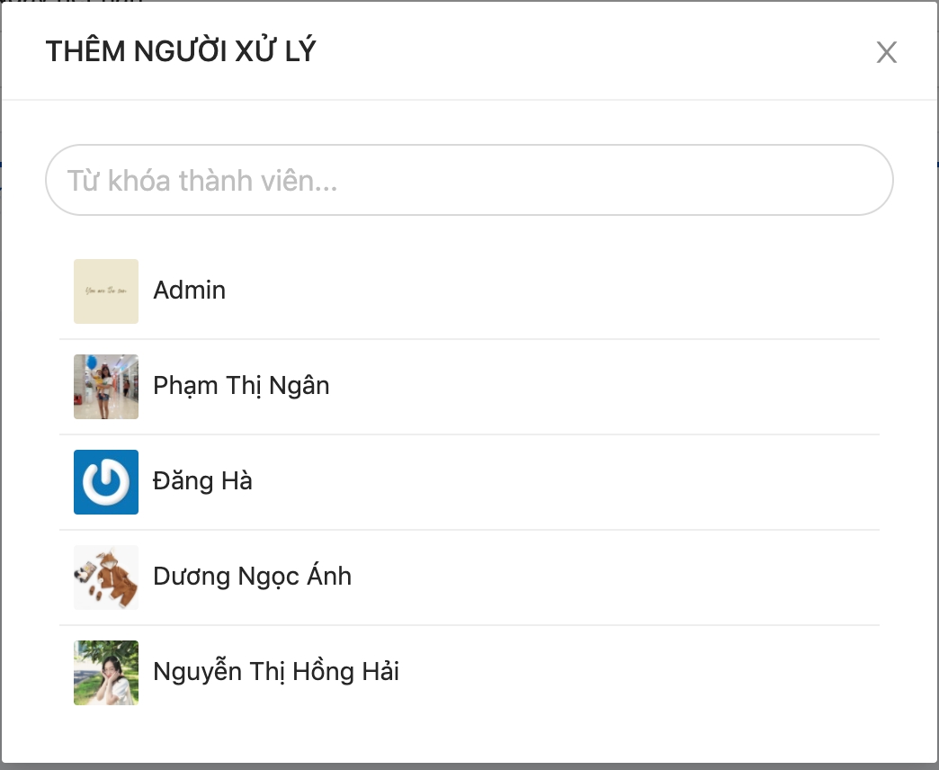Click Dương Ngọc Ánh's avatar with brown clothes

[x=106, y=577]
